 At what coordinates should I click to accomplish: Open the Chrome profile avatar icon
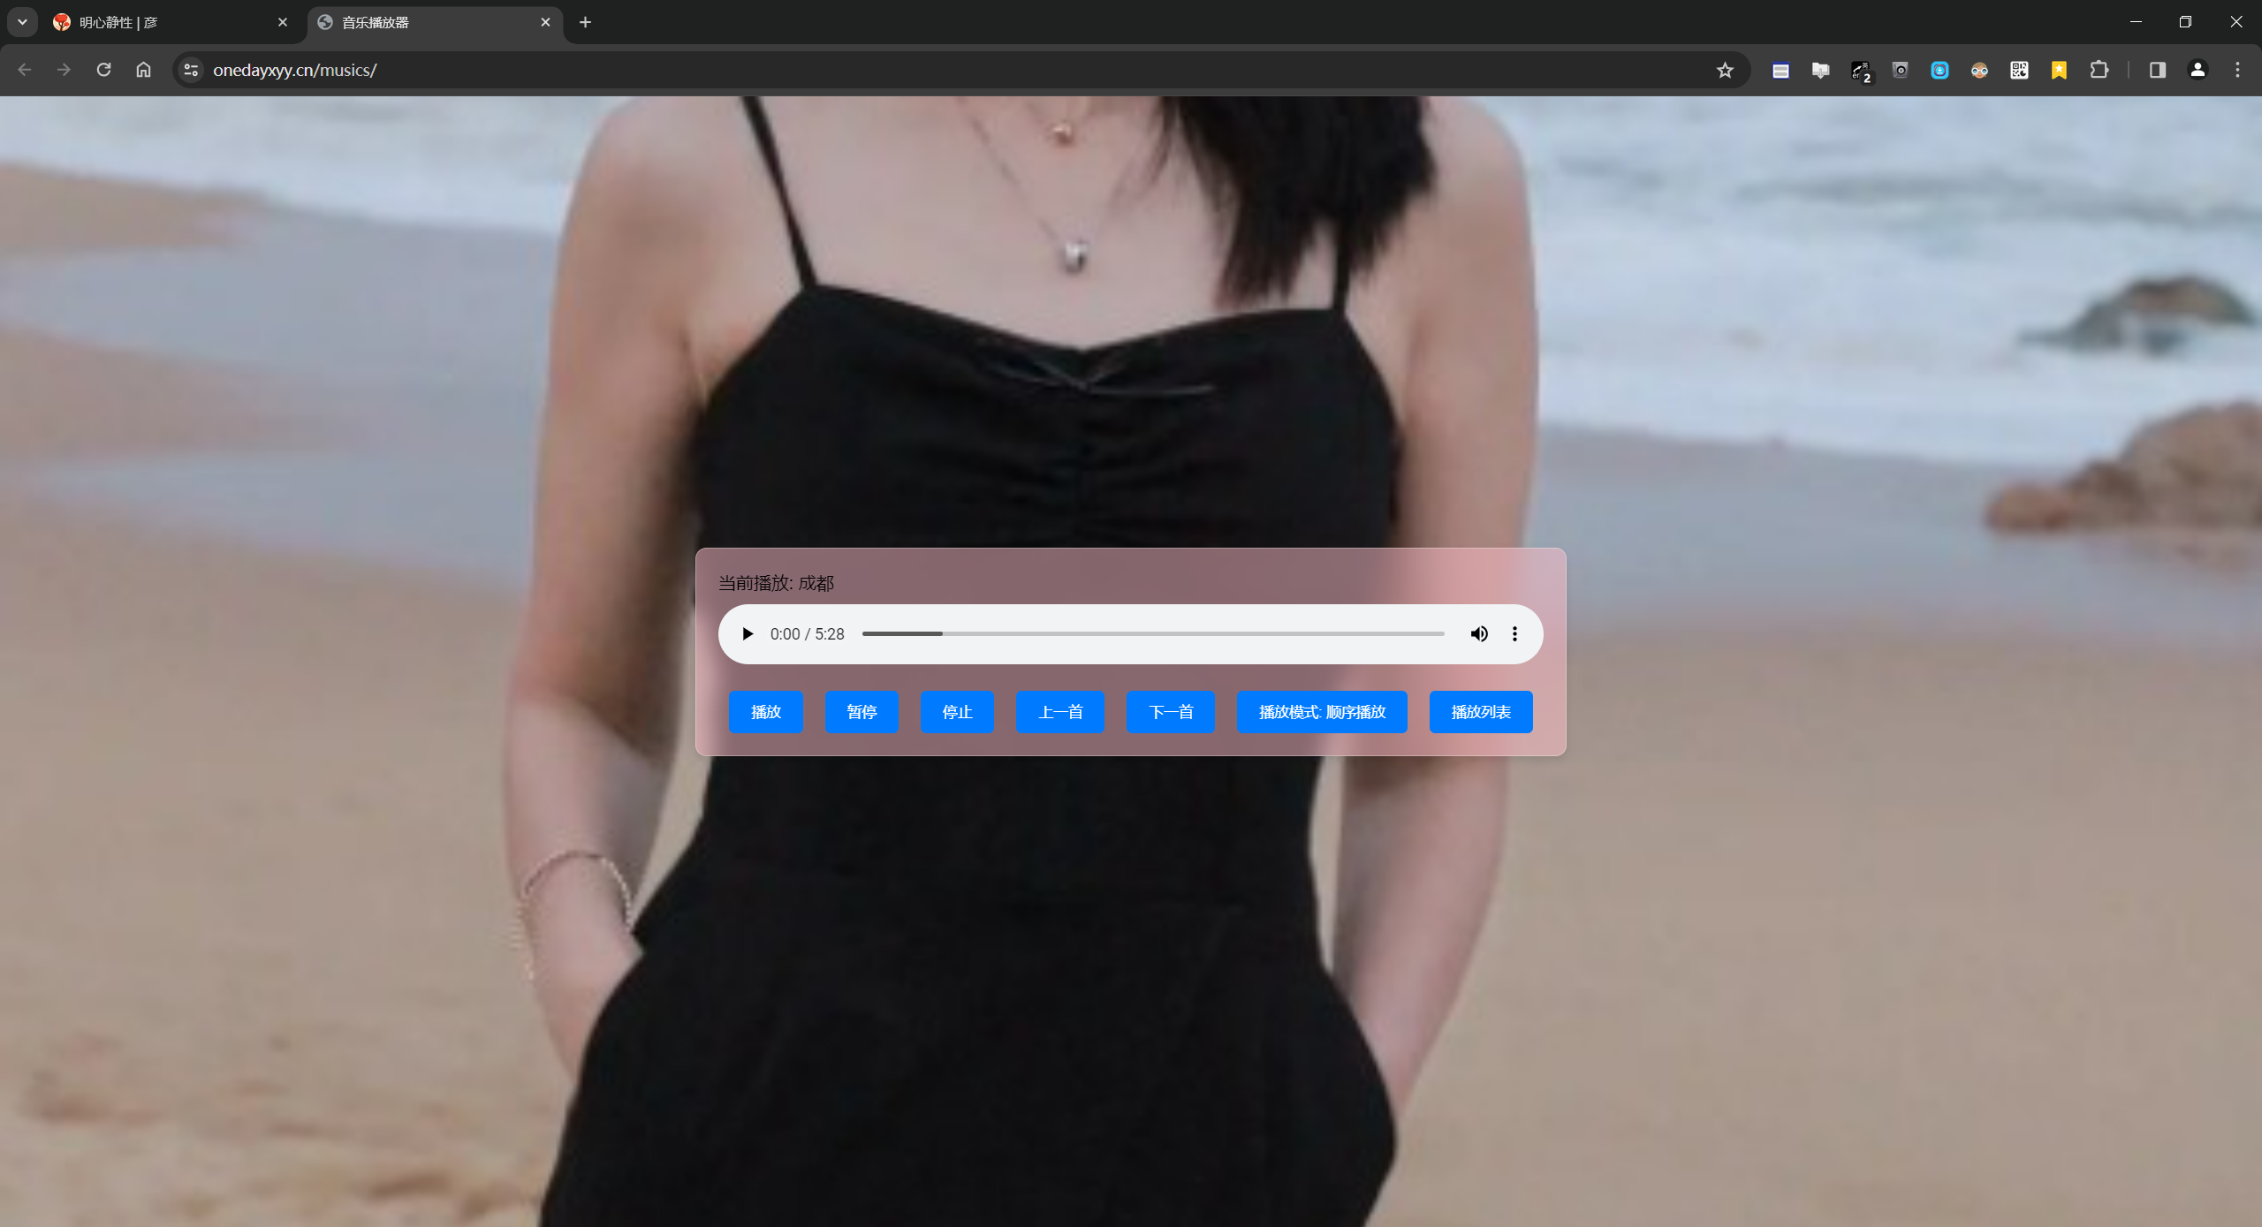[2197, 70]
